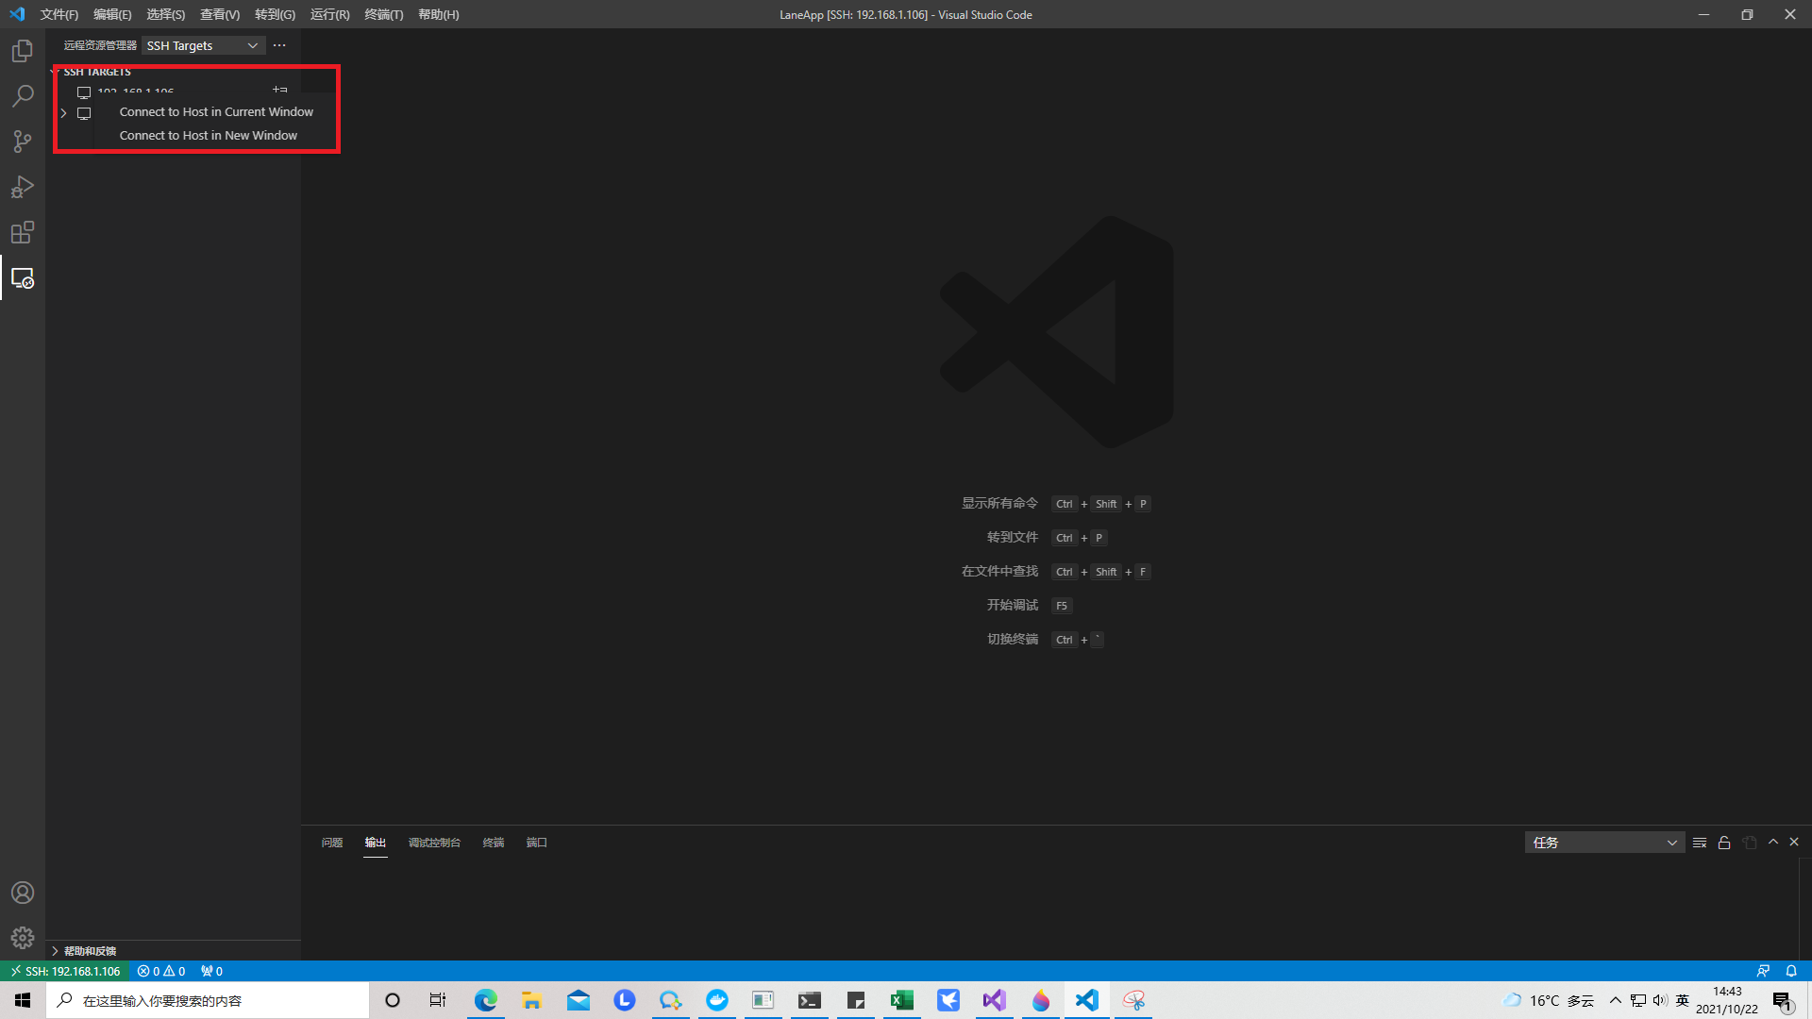Open the terminal app on taskbar
The image size is (1812, 1019).
coord(810,1000)
